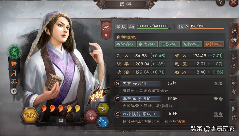Select the yellow 重塑 hexagon icon
The image size is (239, 136).
click(x=103, y=108)
